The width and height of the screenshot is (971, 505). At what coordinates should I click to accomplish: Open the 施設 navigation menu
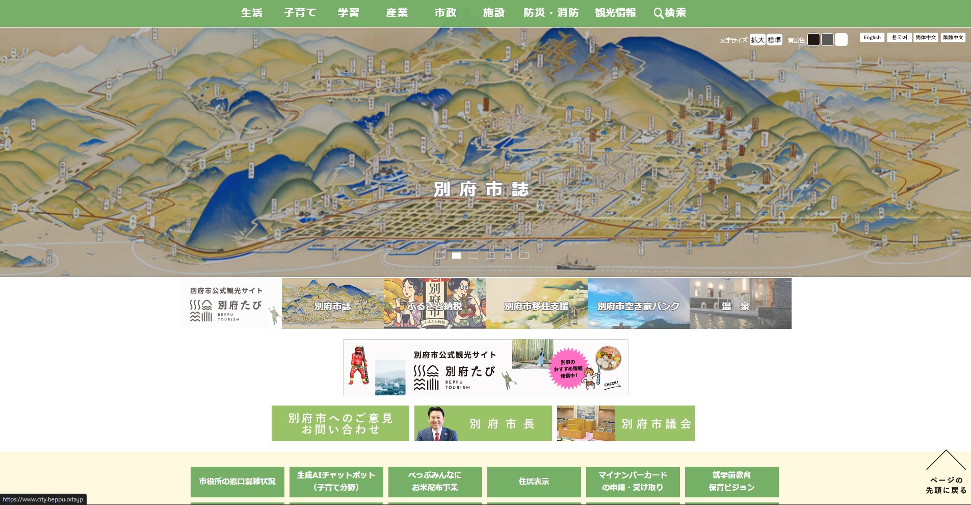point(494,13)
